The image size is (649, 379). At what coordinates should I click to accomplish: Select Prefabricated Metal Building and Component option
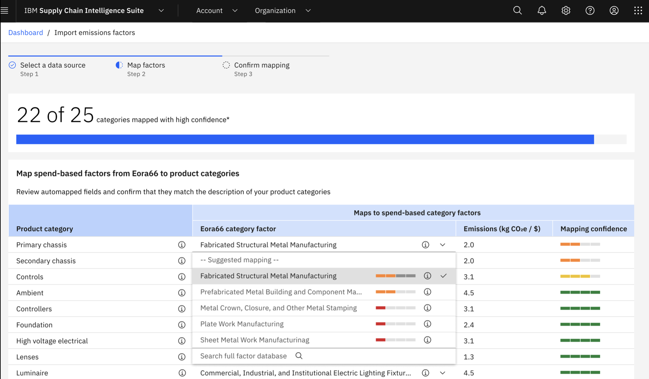click(x=281, y=292)
